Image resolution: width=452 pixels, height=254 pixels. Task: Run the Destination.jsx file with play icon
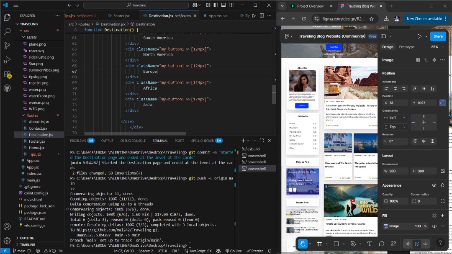pyautogui.click(x=254, y=15)
